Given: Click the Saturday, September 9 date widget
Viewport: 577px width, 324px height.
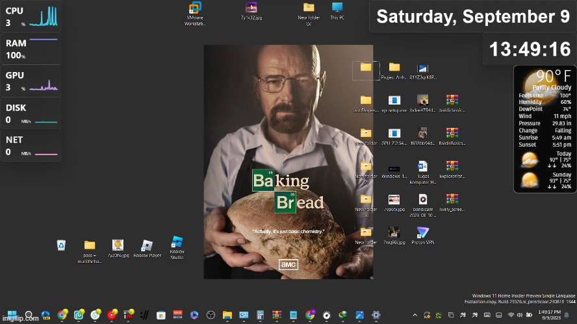Looking at the screenshot, I should click(x=473, y=16).
